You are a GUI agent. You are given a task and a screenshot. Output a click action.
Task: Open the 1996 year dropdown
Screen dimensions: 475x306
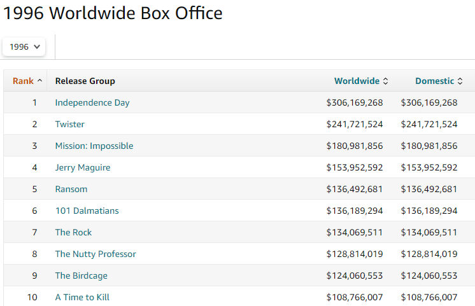pyautogui.click(x=25, y=46)
